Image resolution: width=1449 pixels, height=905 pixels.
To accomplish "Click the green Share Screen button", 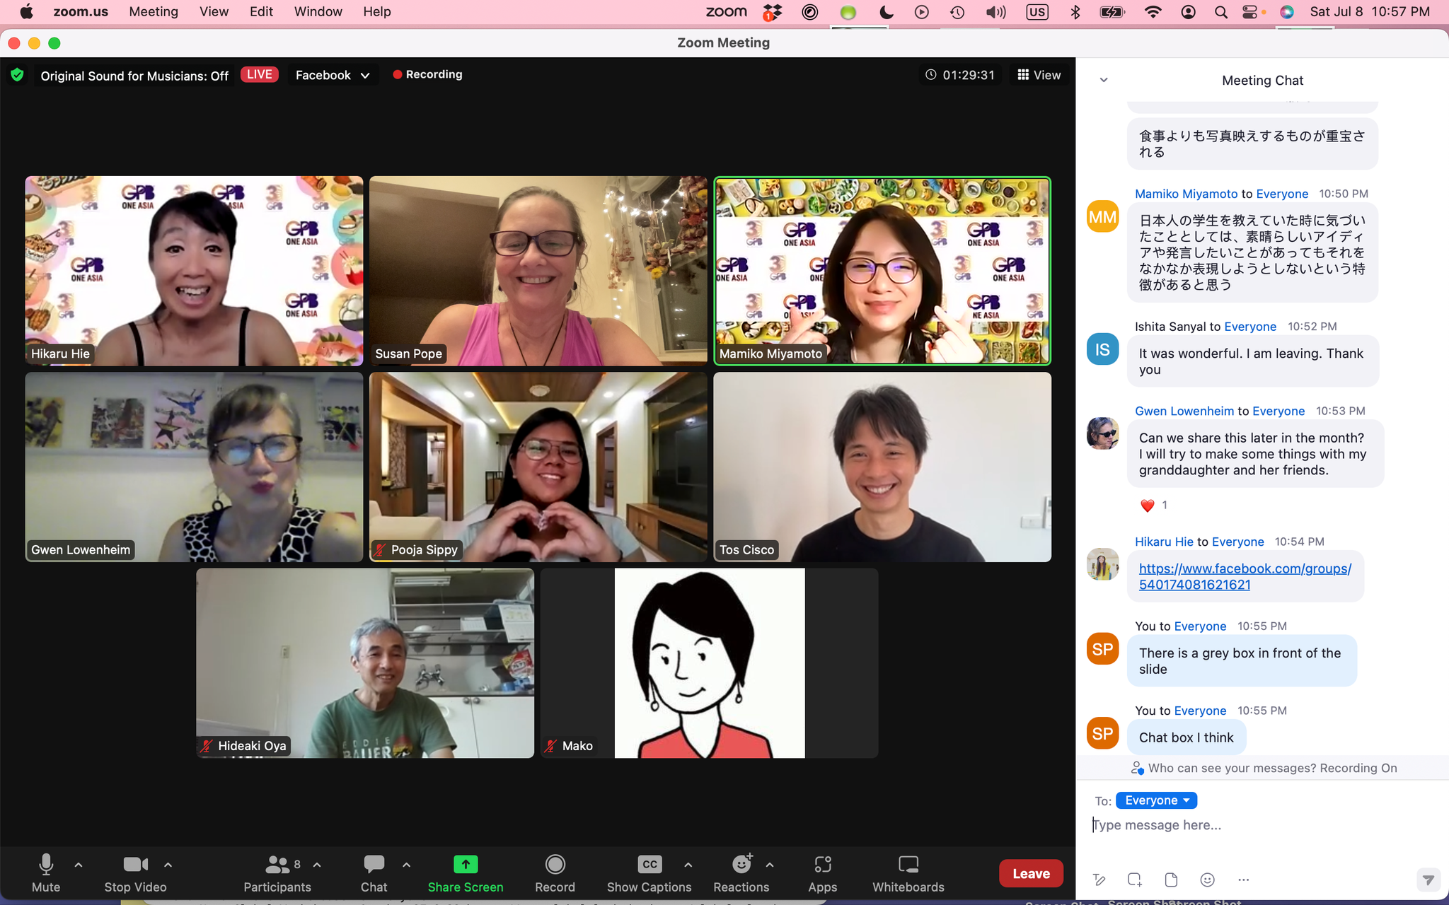I will tap(466, 873).
